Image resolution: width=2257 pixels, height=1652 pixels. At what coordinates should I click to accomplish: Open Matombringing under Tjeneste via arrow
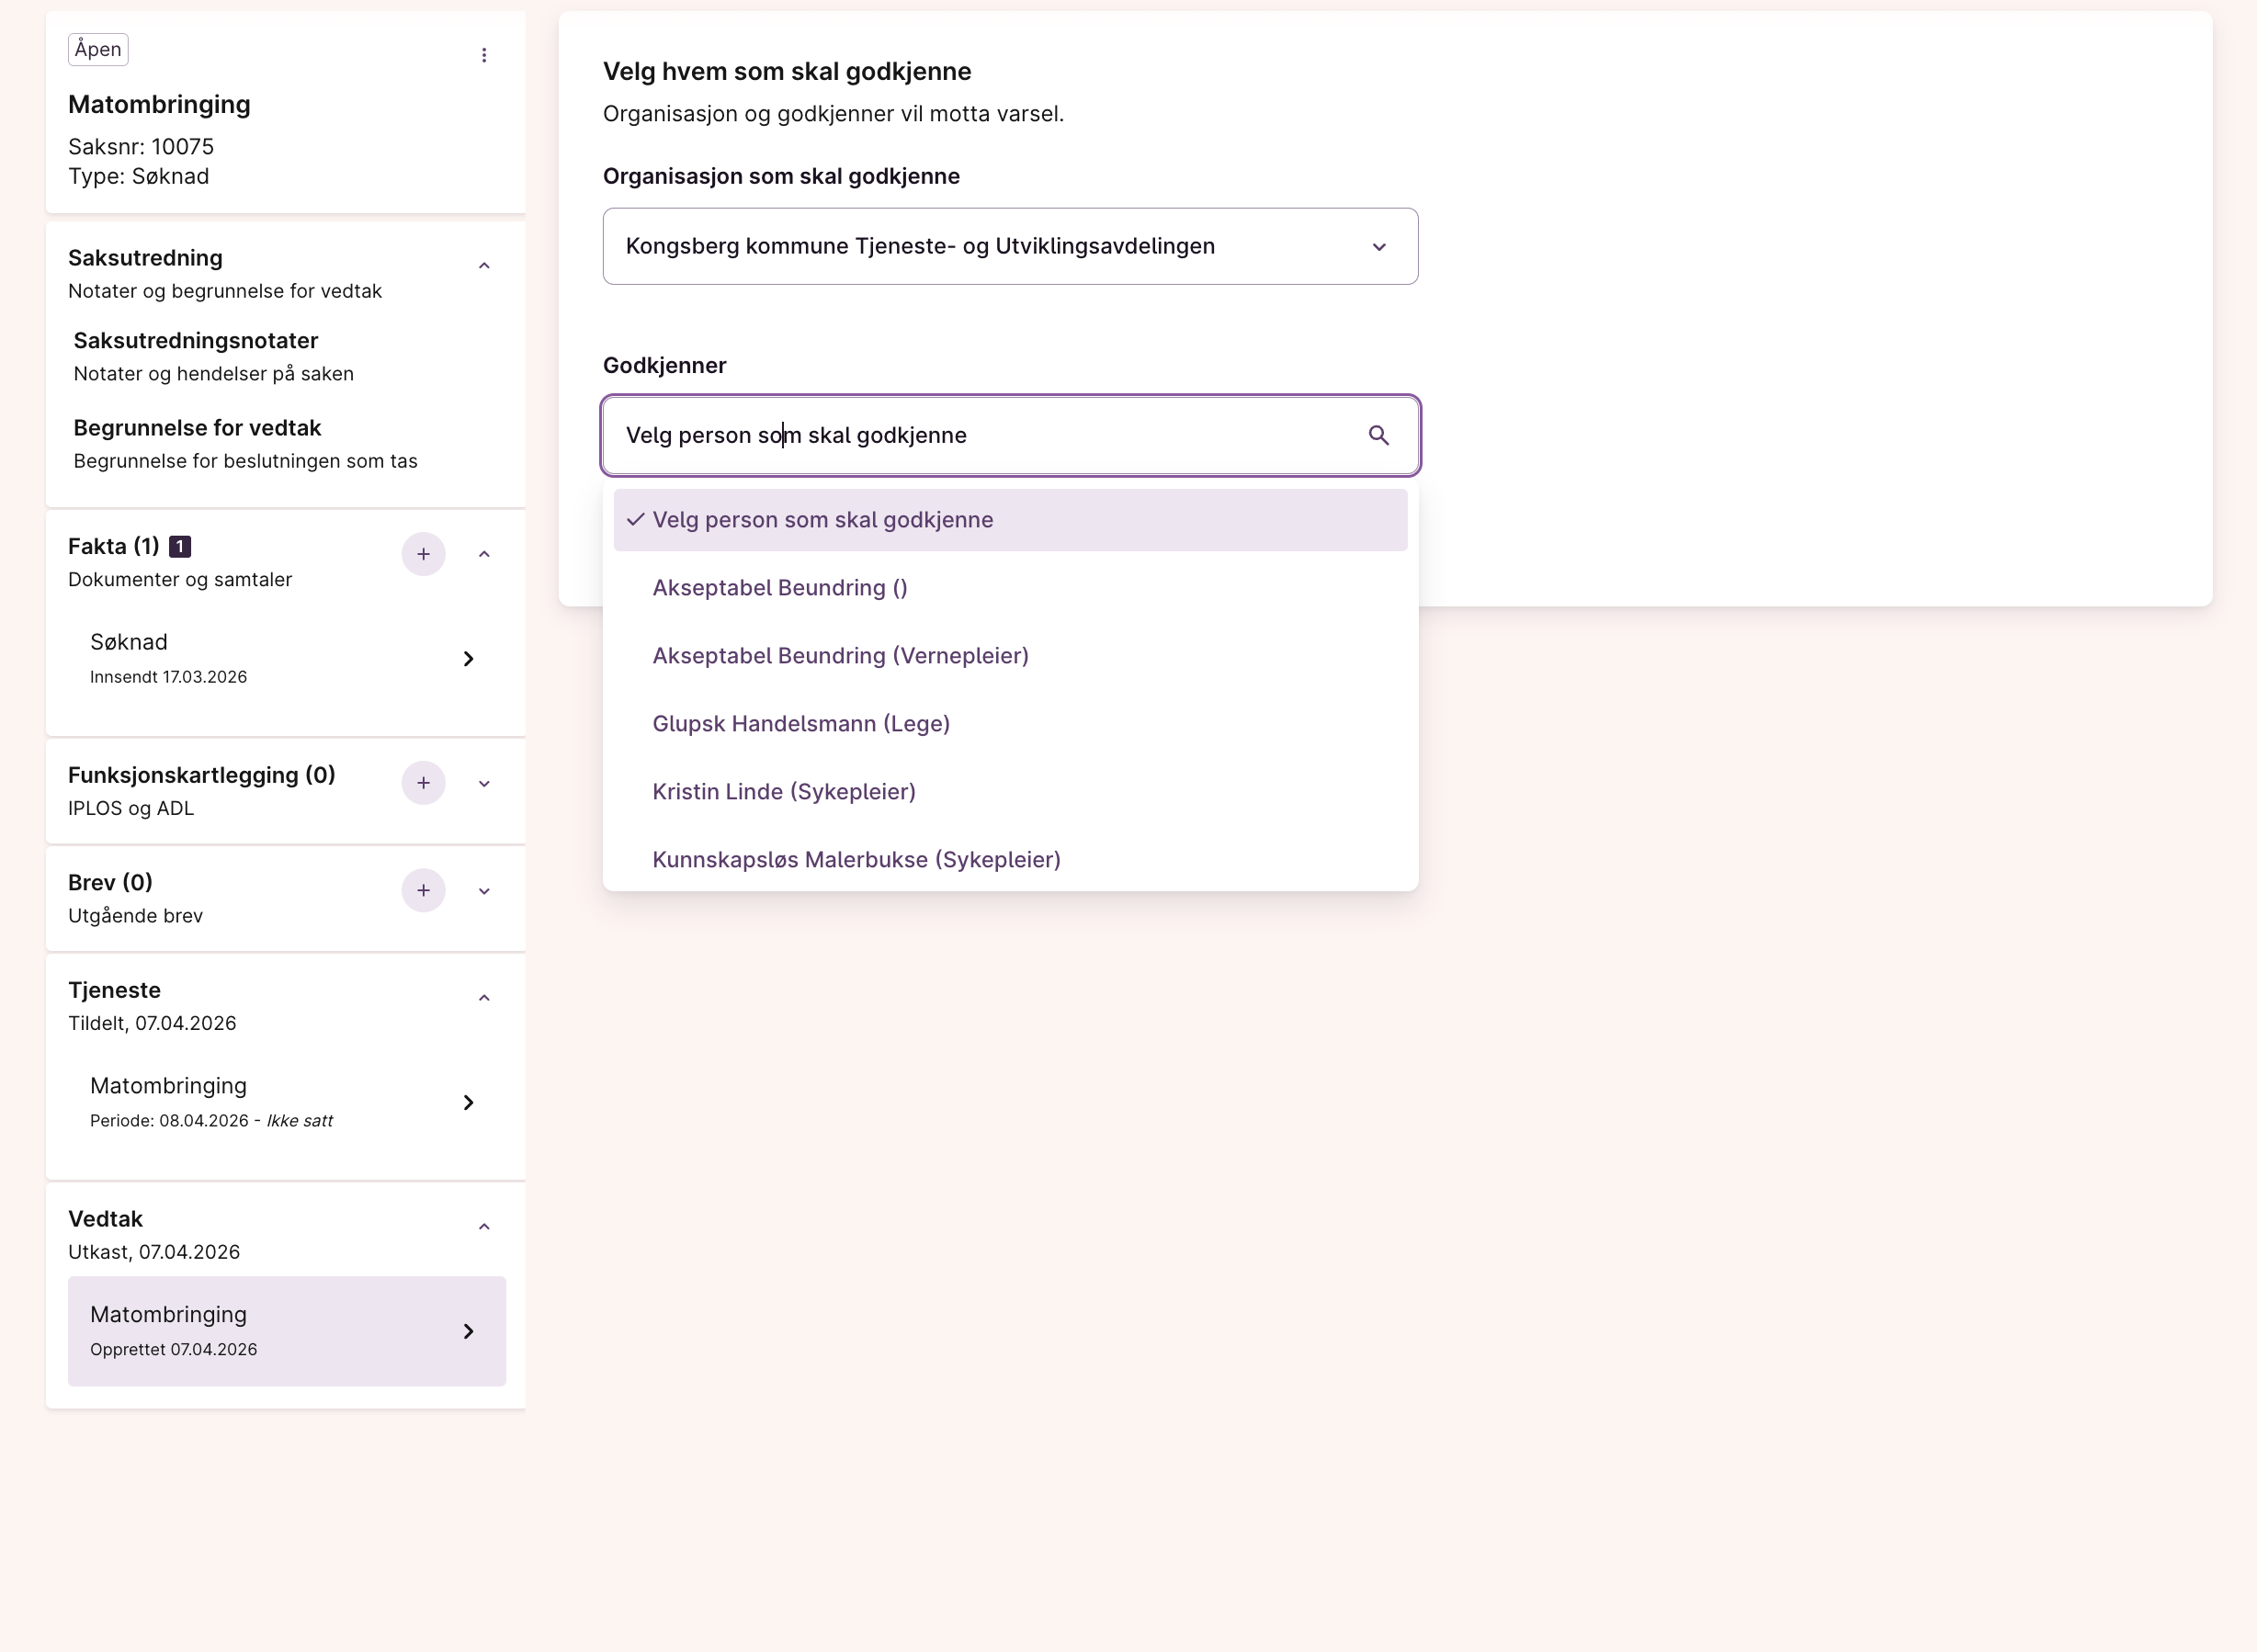[468, 1102]
